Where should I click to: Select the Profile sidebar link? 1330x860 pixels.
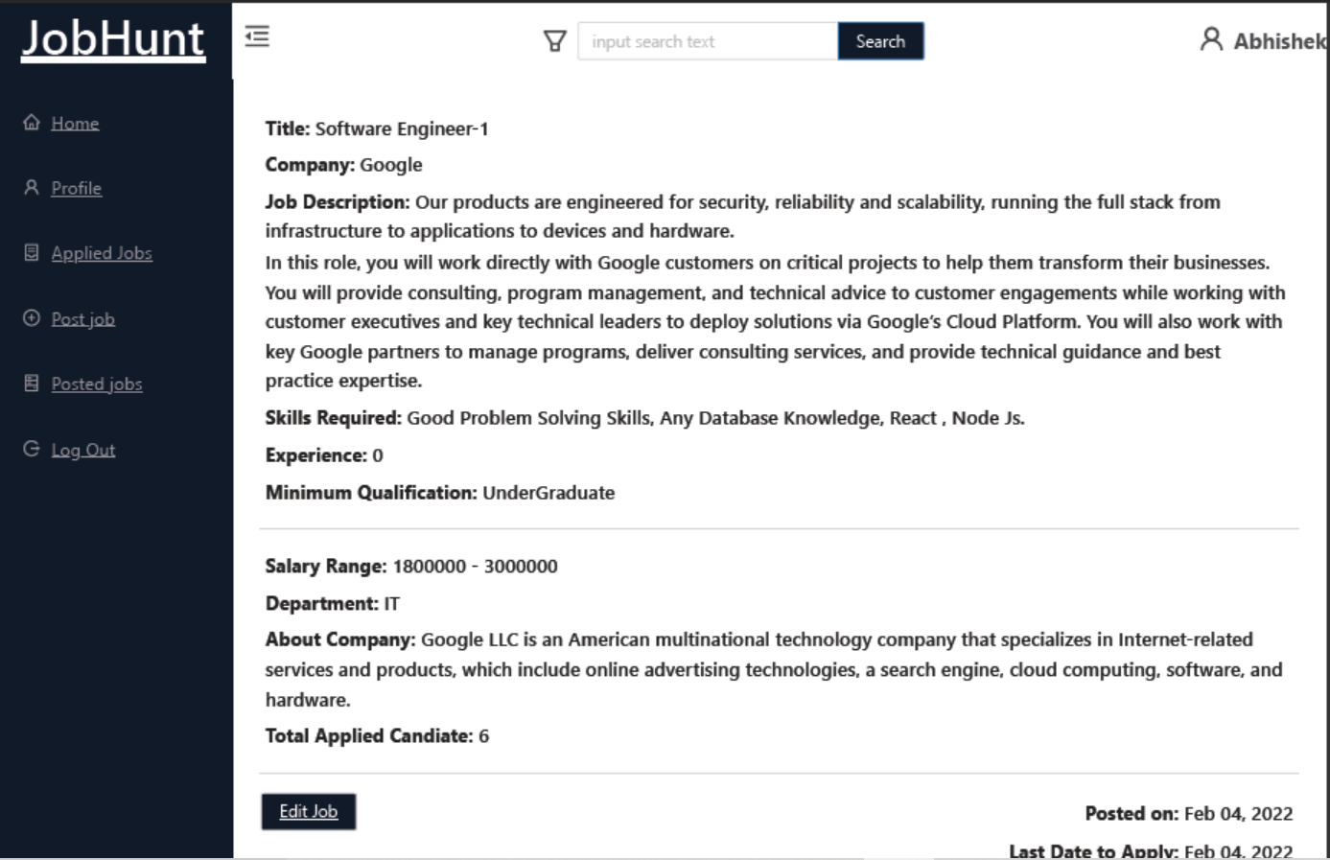click(76, 188)
